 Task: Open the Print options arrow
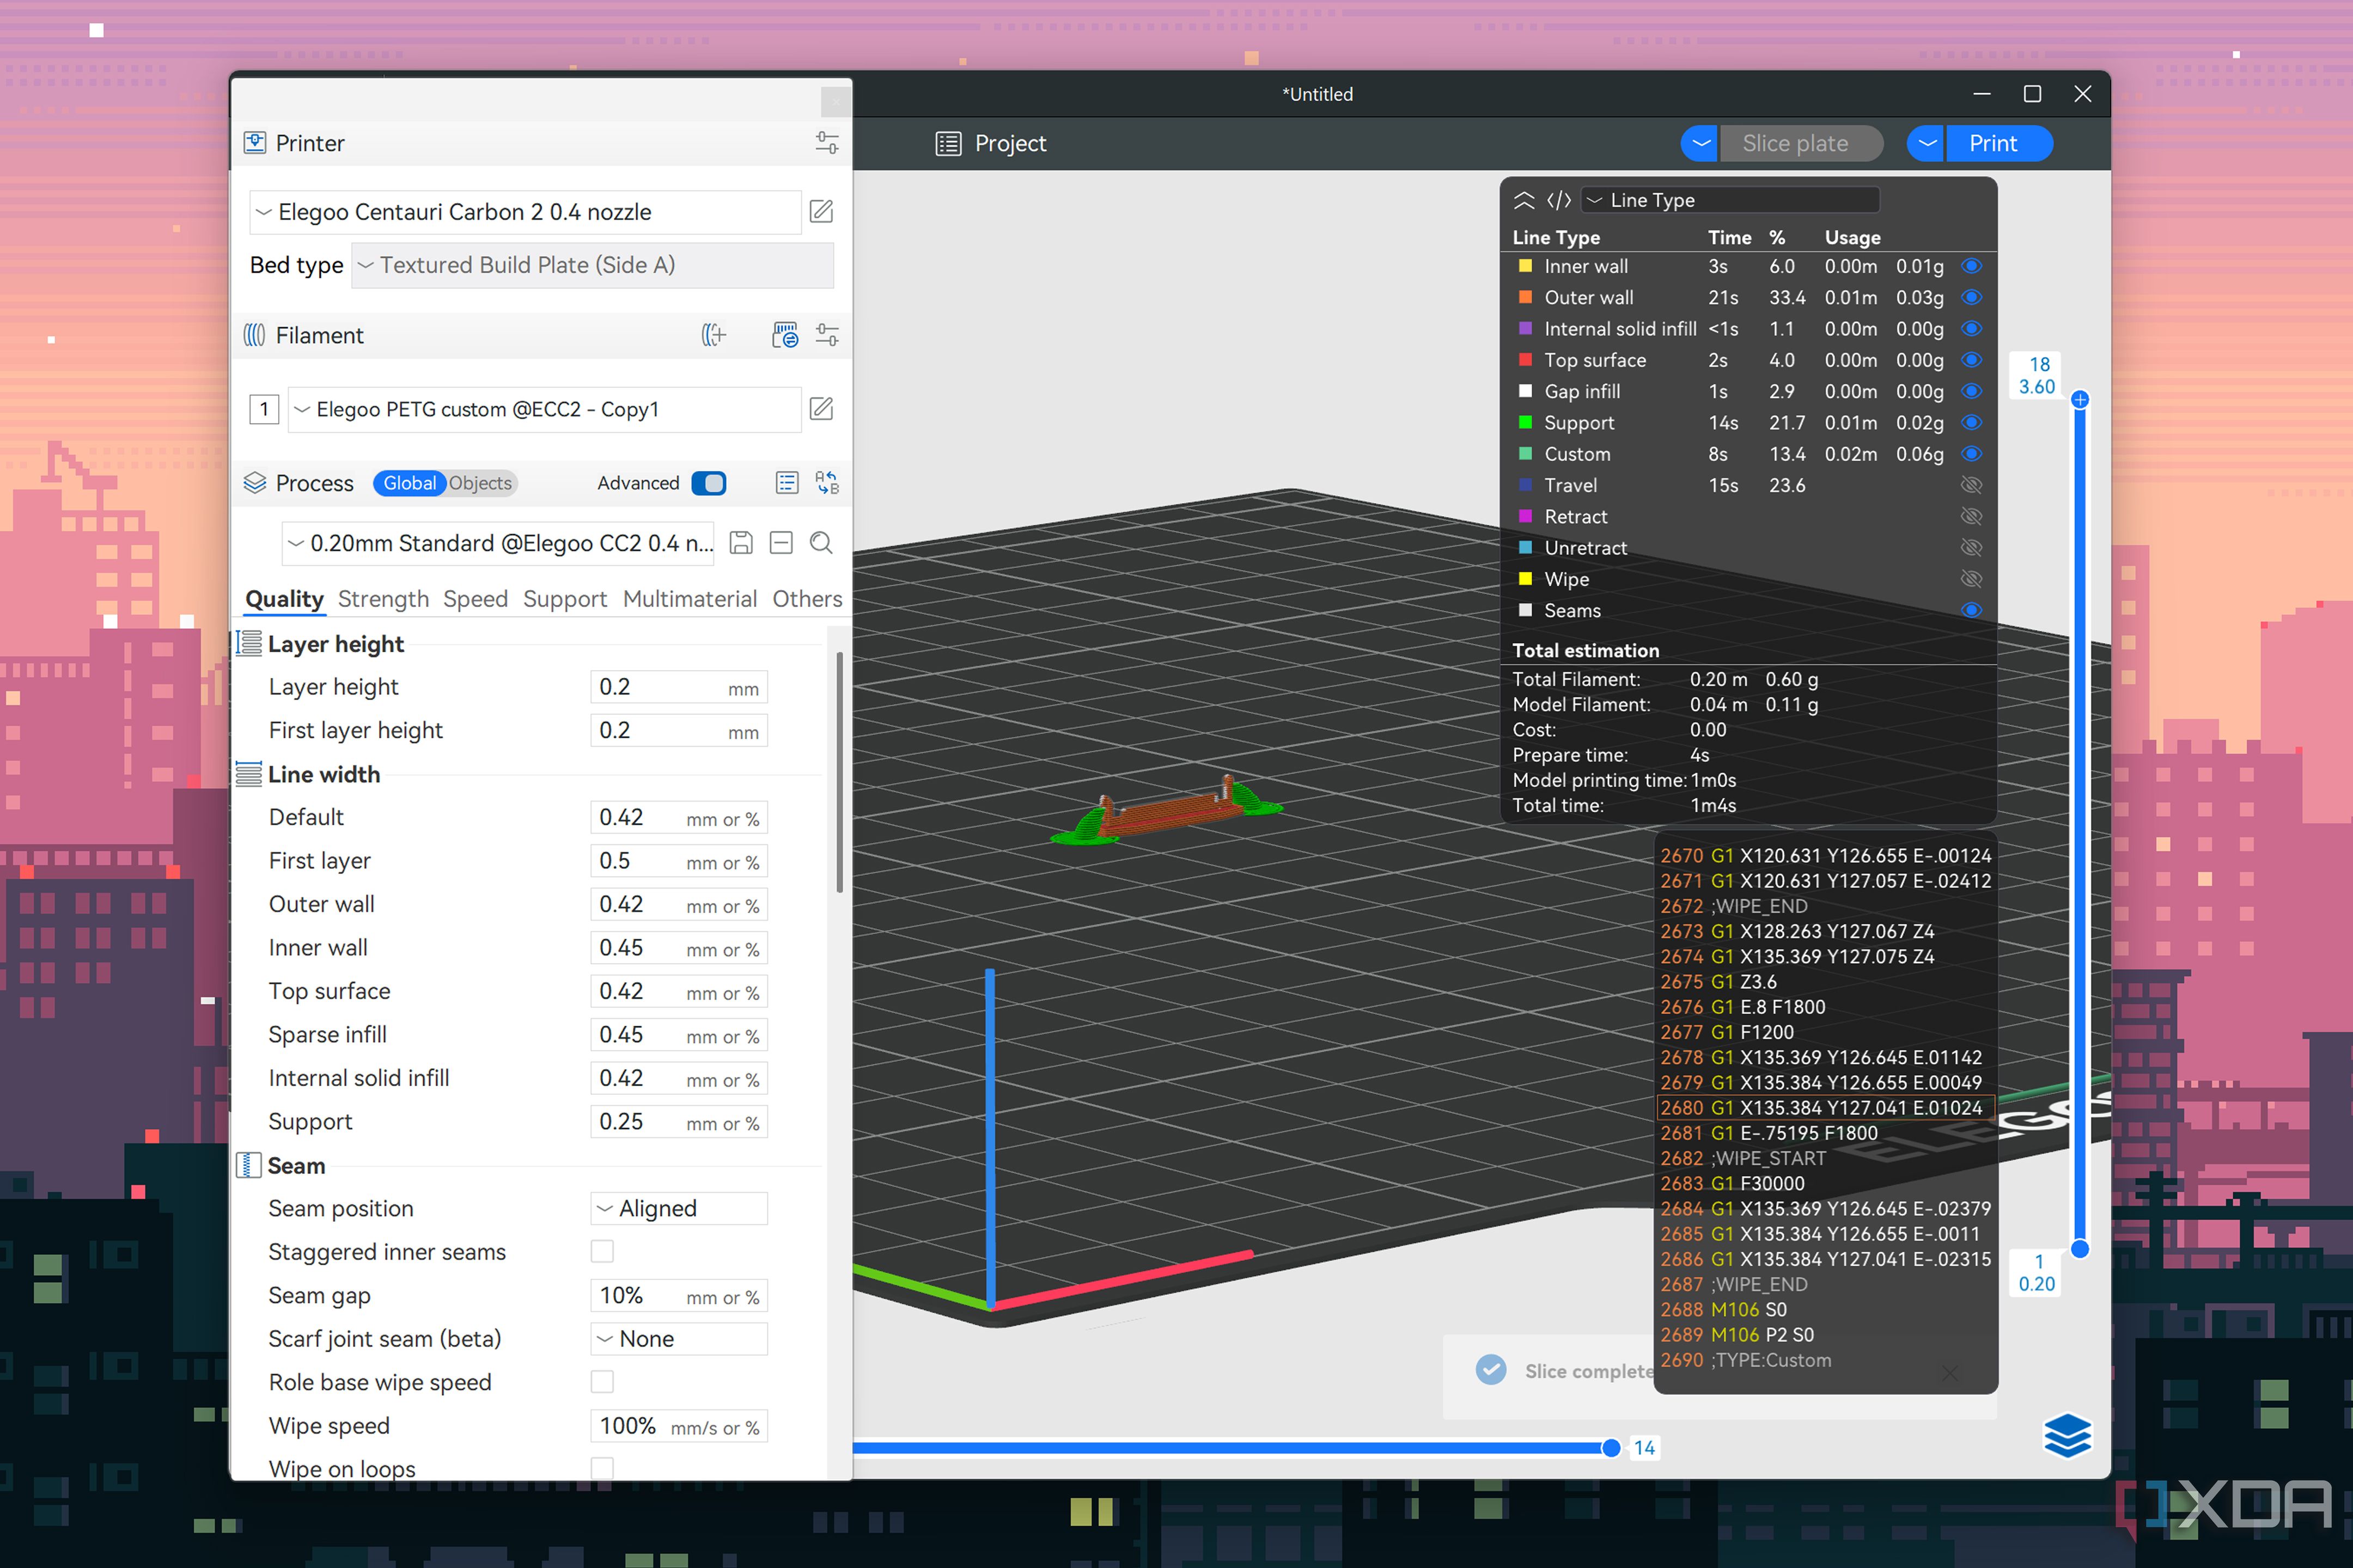[x=1926, y=143]
